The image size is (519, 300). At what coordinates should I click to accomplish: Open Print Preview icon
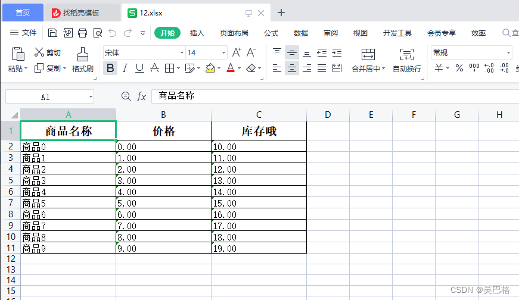tap(98, 33)
